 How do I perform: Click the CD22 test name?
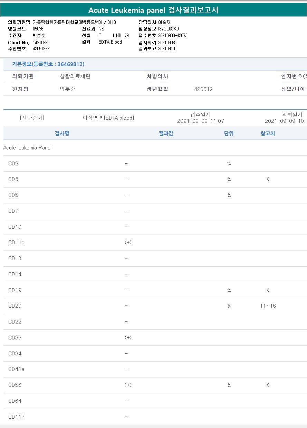pyautogui.click(x=15, y=322)
